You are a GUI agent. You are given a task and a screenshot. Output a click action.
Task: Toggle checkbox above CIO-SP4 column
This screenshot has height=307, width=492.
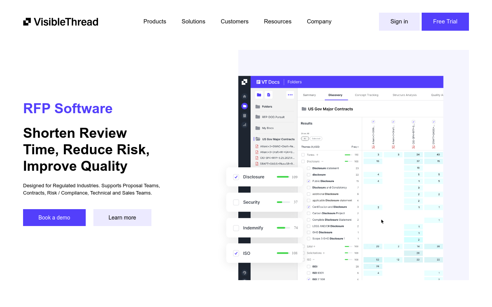tap(413, 122)
